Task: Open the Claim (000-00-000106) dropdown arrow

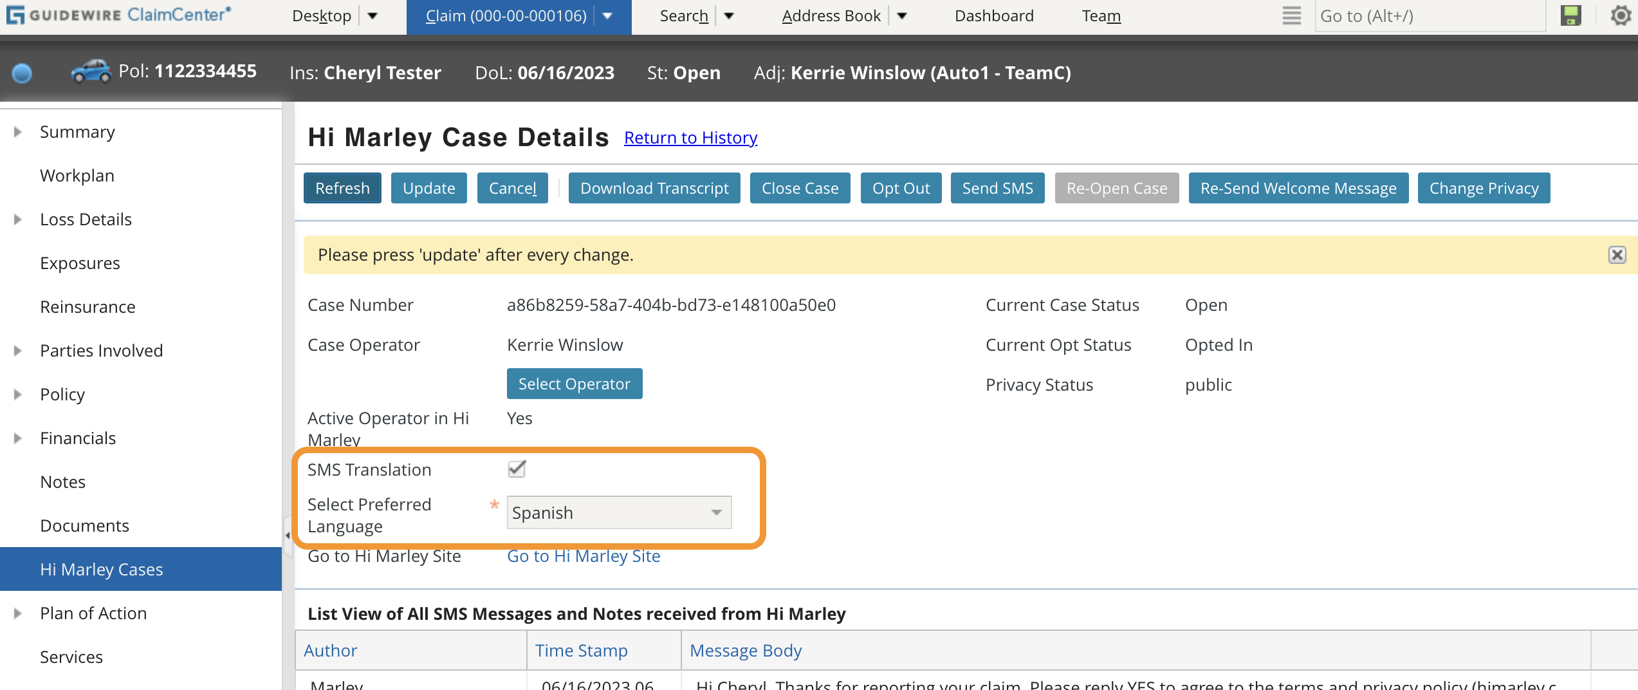Action: [607, 15]
